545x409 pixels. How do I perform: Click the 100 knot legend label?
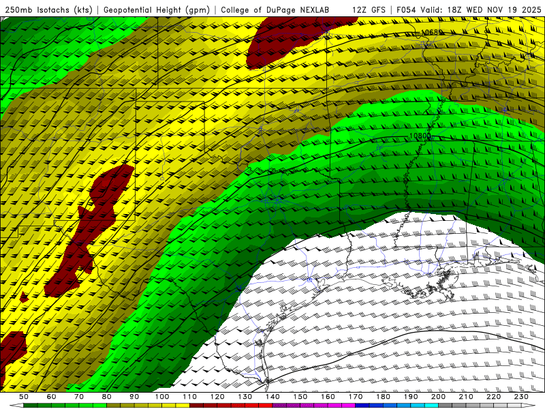tap(162, 397)
